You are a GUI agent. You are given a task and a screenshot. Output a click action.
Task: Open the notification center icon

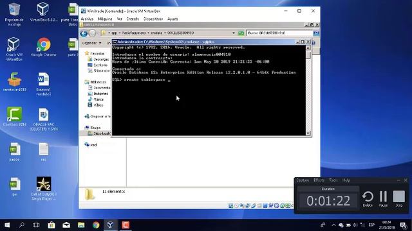coord(403,225)
